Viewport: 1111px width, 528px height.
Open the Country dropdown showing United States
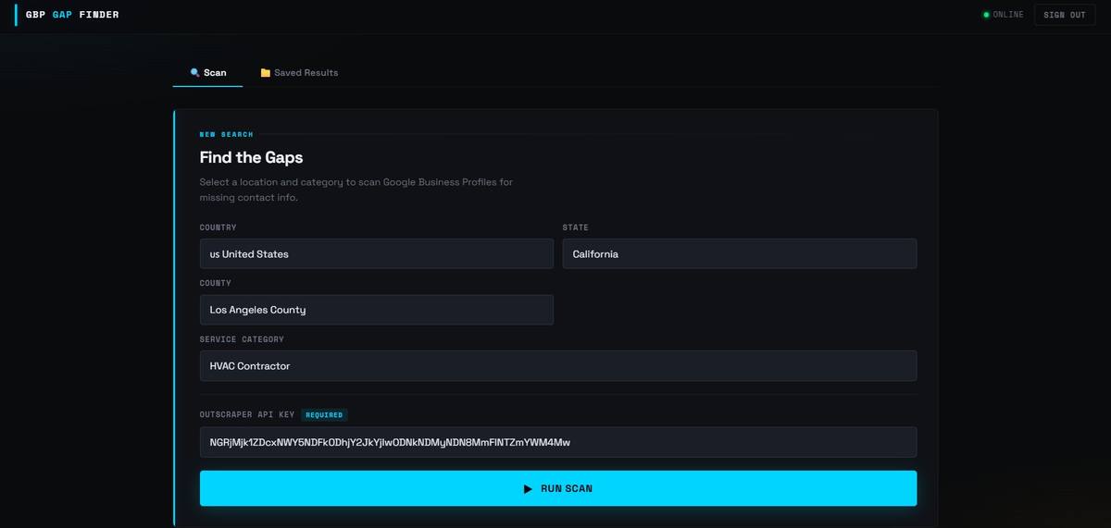pyautogui.click(x=376, y=254)
